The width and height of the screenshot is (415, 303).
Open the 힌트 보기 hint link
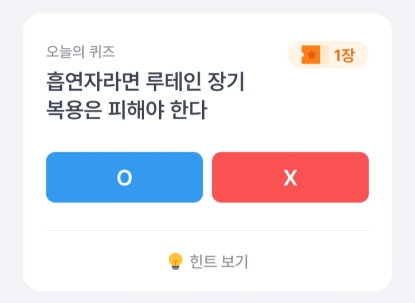click(x=208, y=261)
